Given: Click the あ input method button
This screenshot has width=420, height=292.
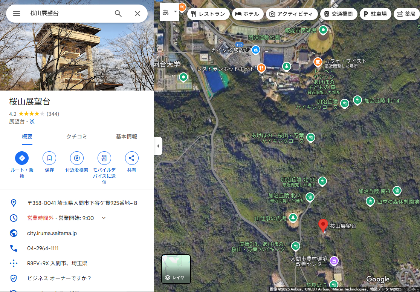Looking at the screenshot, I should 166,12.
